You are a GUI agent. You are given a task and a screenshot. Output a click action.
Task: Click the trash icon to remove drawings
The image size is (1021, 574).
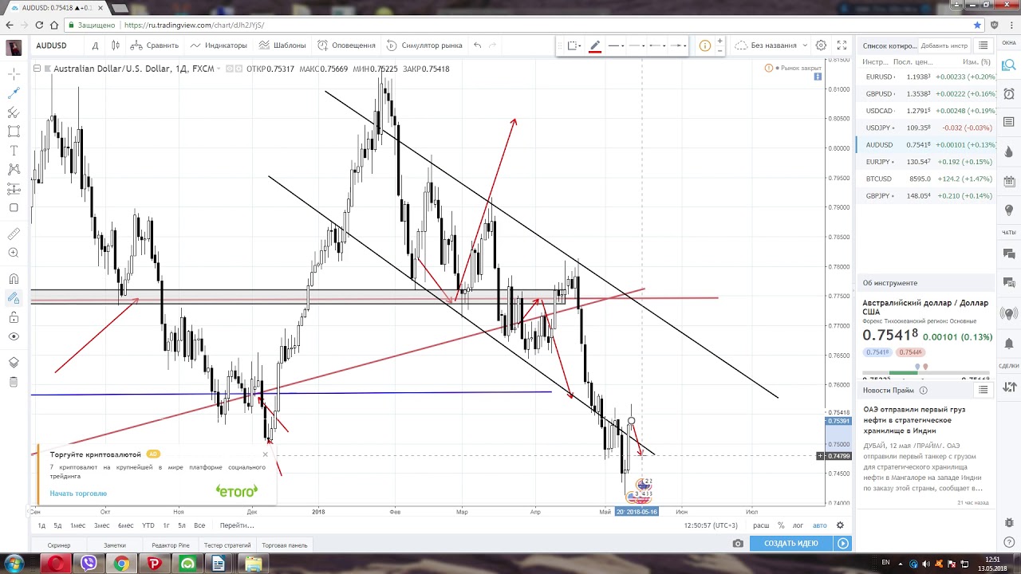tap(14, 382)
